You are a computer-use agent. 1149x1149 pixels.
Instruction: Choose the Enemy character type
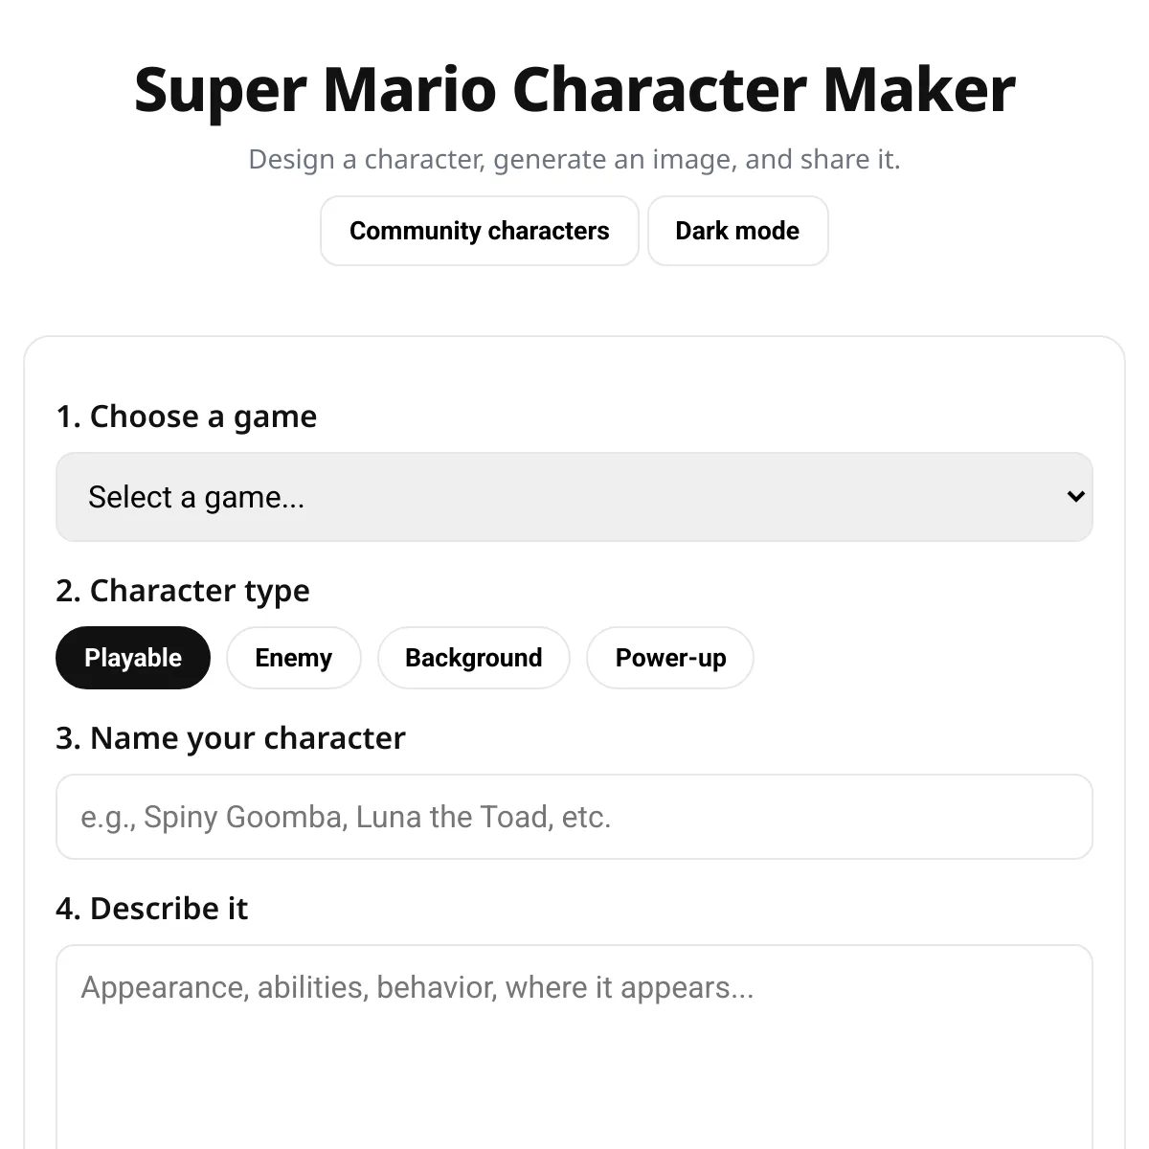(x=293, y=658)
